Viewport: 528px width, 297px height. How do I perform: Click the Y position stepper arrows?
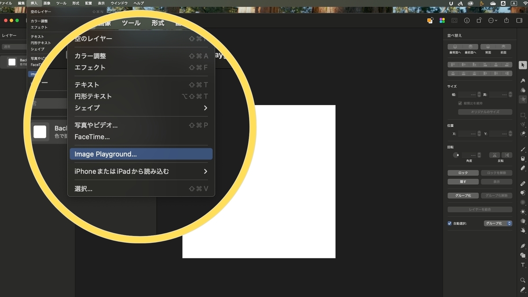(x=510, y=133)
